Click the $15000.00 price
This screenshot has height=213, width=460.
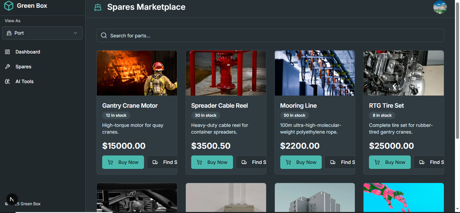tap(124, 146)
